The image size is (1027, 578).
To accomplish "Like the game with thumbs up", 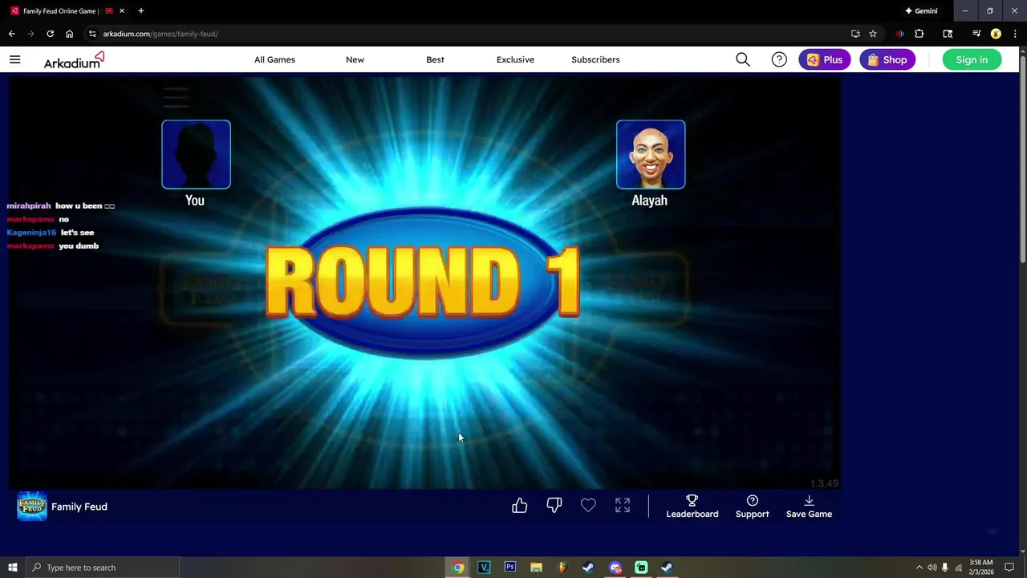I will click(520, 505).
